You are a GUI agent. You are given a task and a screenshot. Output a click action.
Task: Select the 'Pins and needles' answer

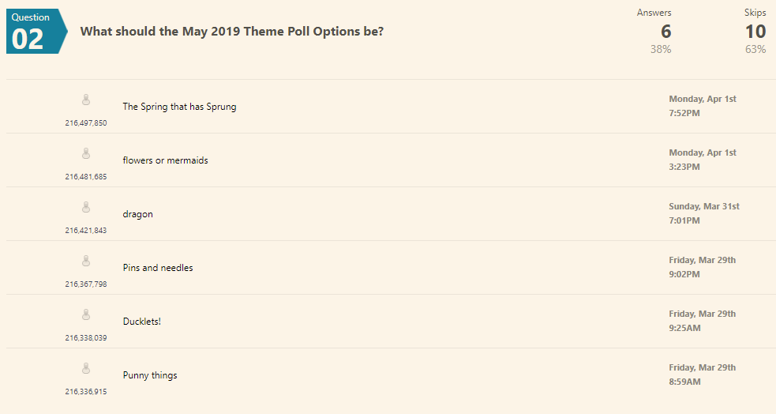(x=158, y=268)
